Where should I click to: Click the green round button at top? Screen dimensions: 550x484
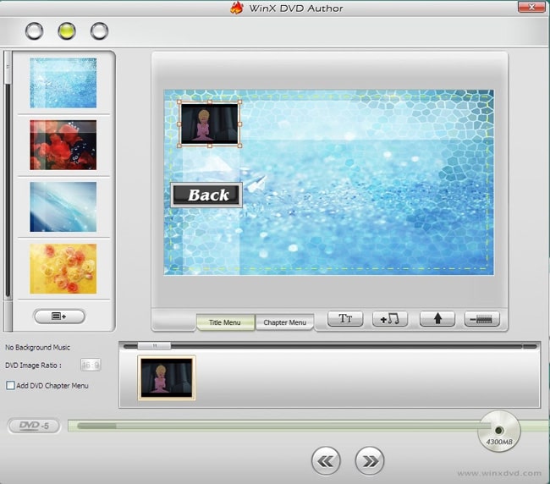tap(67, 32)
